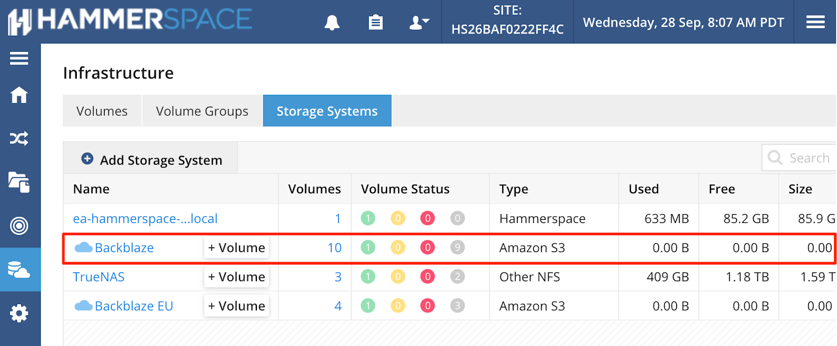Click Add Storage System button
The image size is (837, 346).
pyautogui.click(x=151, y=159)
